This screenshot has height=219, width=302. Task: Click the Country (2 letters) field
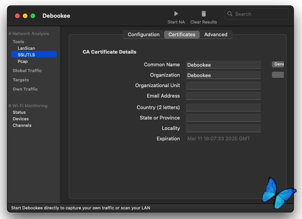pyautogui.click(x=223, y=108)
